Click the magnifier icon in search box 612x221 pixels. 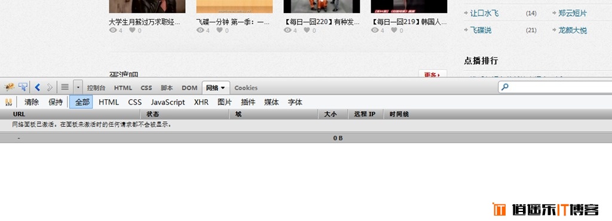[505, 87]
